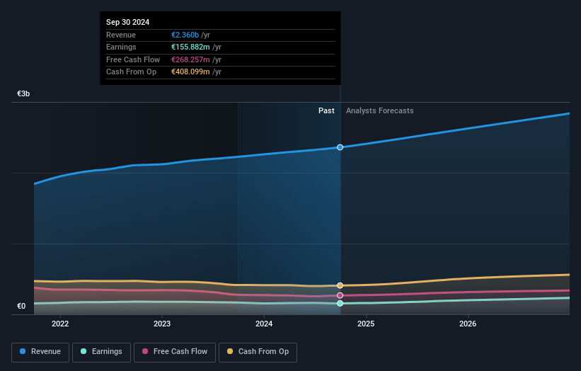
Task: Click the Past section label
Action: [326, 110]
